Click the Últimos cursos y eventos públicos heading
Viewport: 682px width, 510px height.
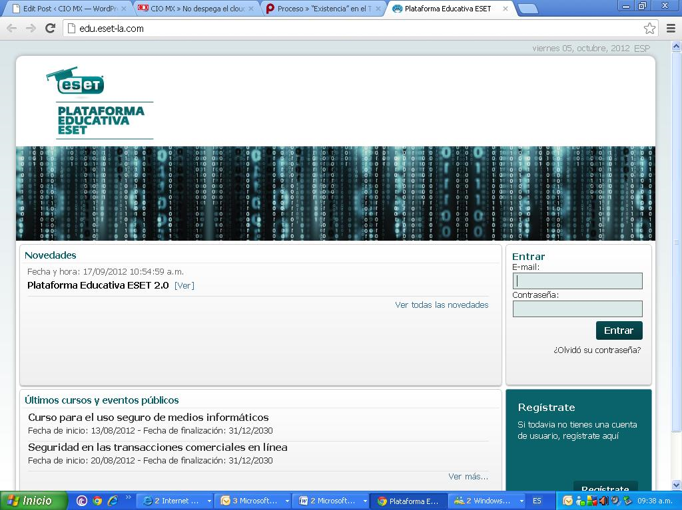[x=102, y=400]
